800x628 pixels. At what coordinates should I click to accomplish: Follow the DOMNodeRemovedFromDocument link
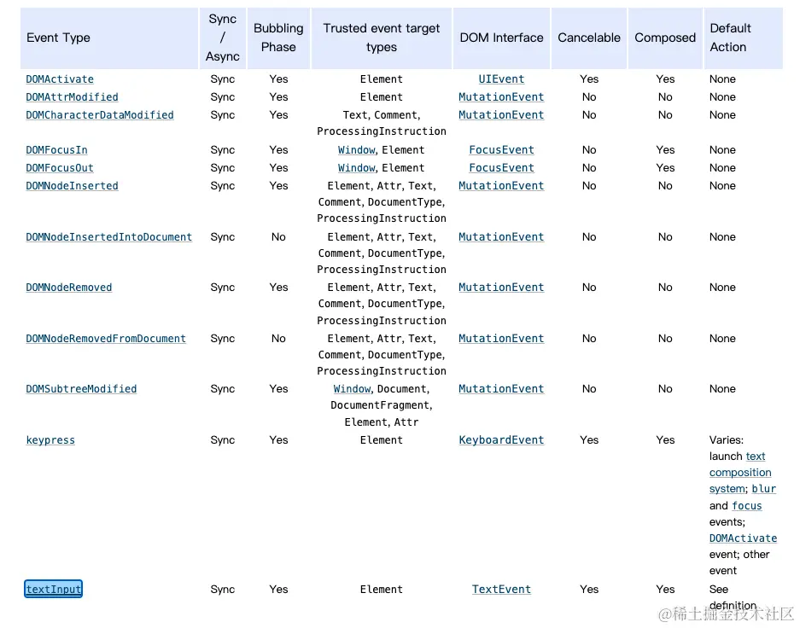[105, 339]
